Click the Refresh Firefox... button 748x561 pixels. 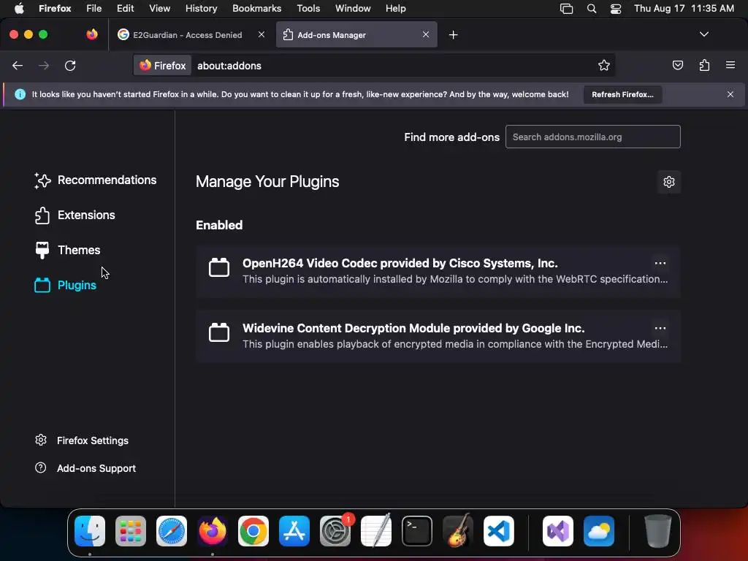tap(622, 94)
